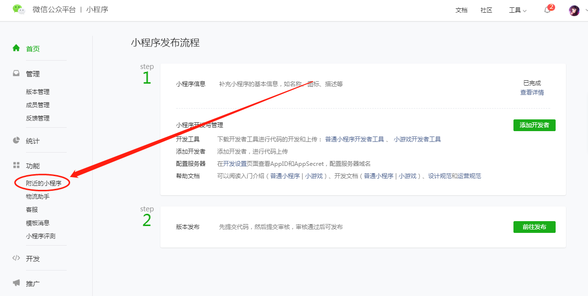Open 小程序评测 in sidebar
The width and height of the screenshot is (588, 296).
pyautogui.click(x=41, y=236)
